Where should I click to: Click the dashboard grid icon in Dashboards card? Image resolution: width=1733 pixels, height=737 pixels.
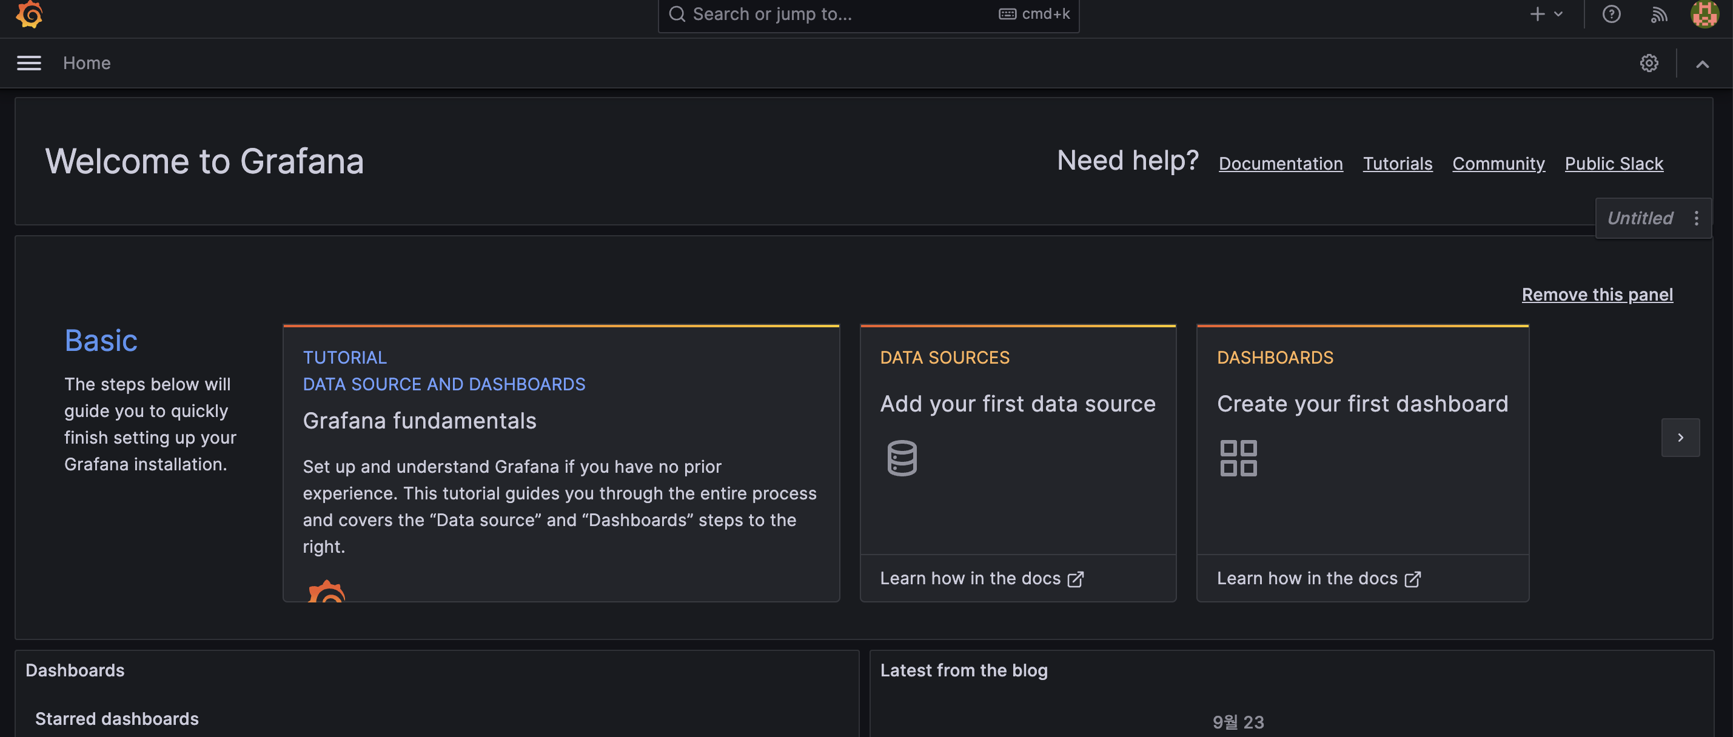click(x=1238, y=458)
